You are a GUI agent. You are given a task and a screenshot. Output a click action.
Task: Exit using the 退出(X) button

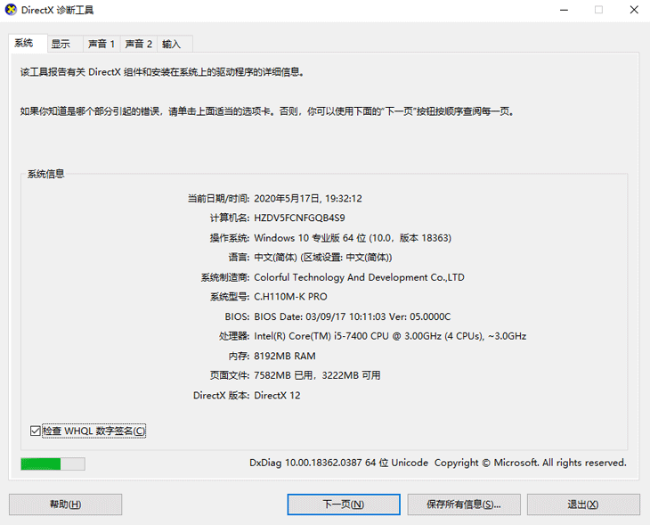coord(583,504)
